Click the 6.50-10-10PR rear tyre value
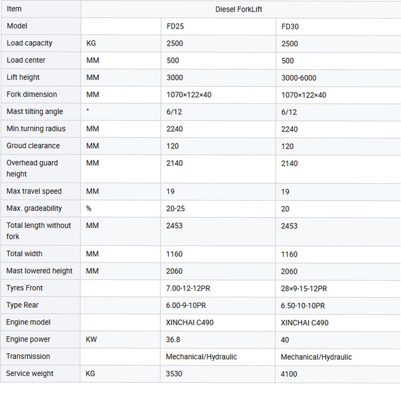Screen dimensions: 401x401 [303, 305]
